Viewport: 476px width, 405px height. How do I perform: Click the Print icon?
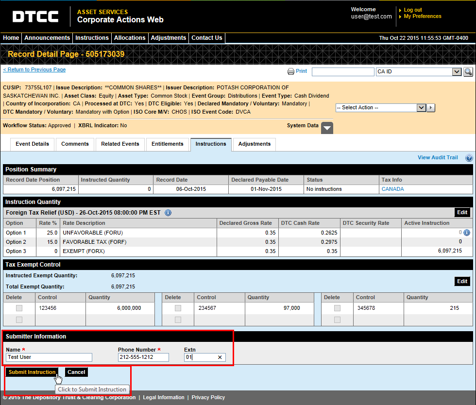[290, 71]
